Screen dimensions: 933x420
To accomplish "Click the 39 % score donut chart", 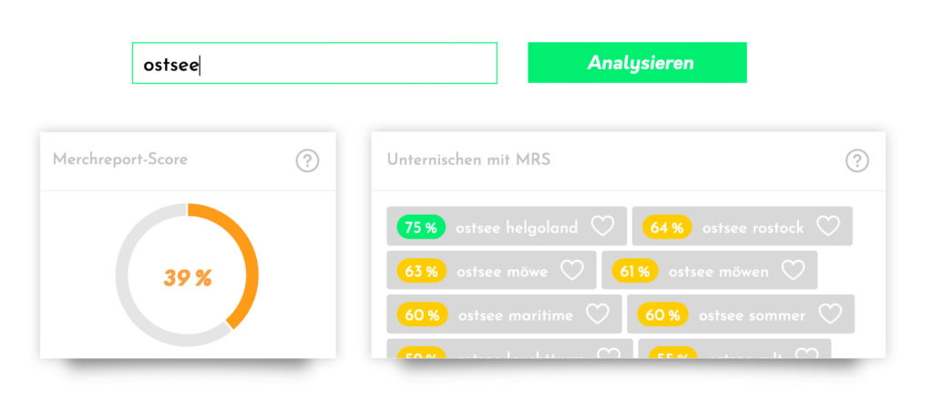I will click(188, 275).
